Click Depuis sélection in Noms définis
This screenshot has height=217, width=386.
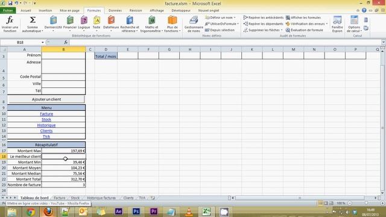click(220, 30)
